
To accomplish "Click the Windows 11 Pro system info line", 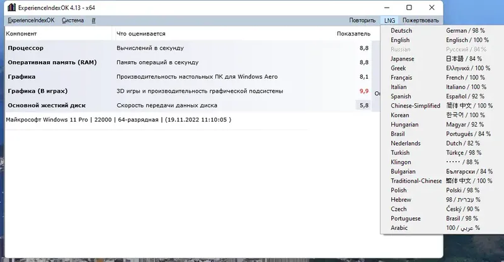I will 118,120.
